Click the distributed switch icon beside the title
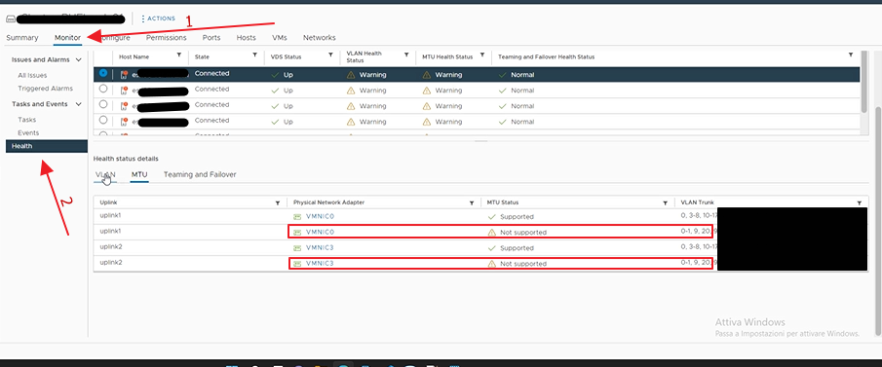Viewport: 882px width, 367px height. click(x=10, y=19)
